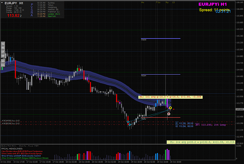Click the red 113.62 price readout

point(13,16)
